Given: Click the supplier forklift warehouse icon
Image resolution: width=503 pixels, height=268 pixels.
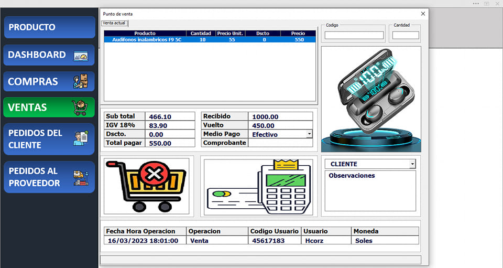Looking at the screenshot, I should (81, 178).
